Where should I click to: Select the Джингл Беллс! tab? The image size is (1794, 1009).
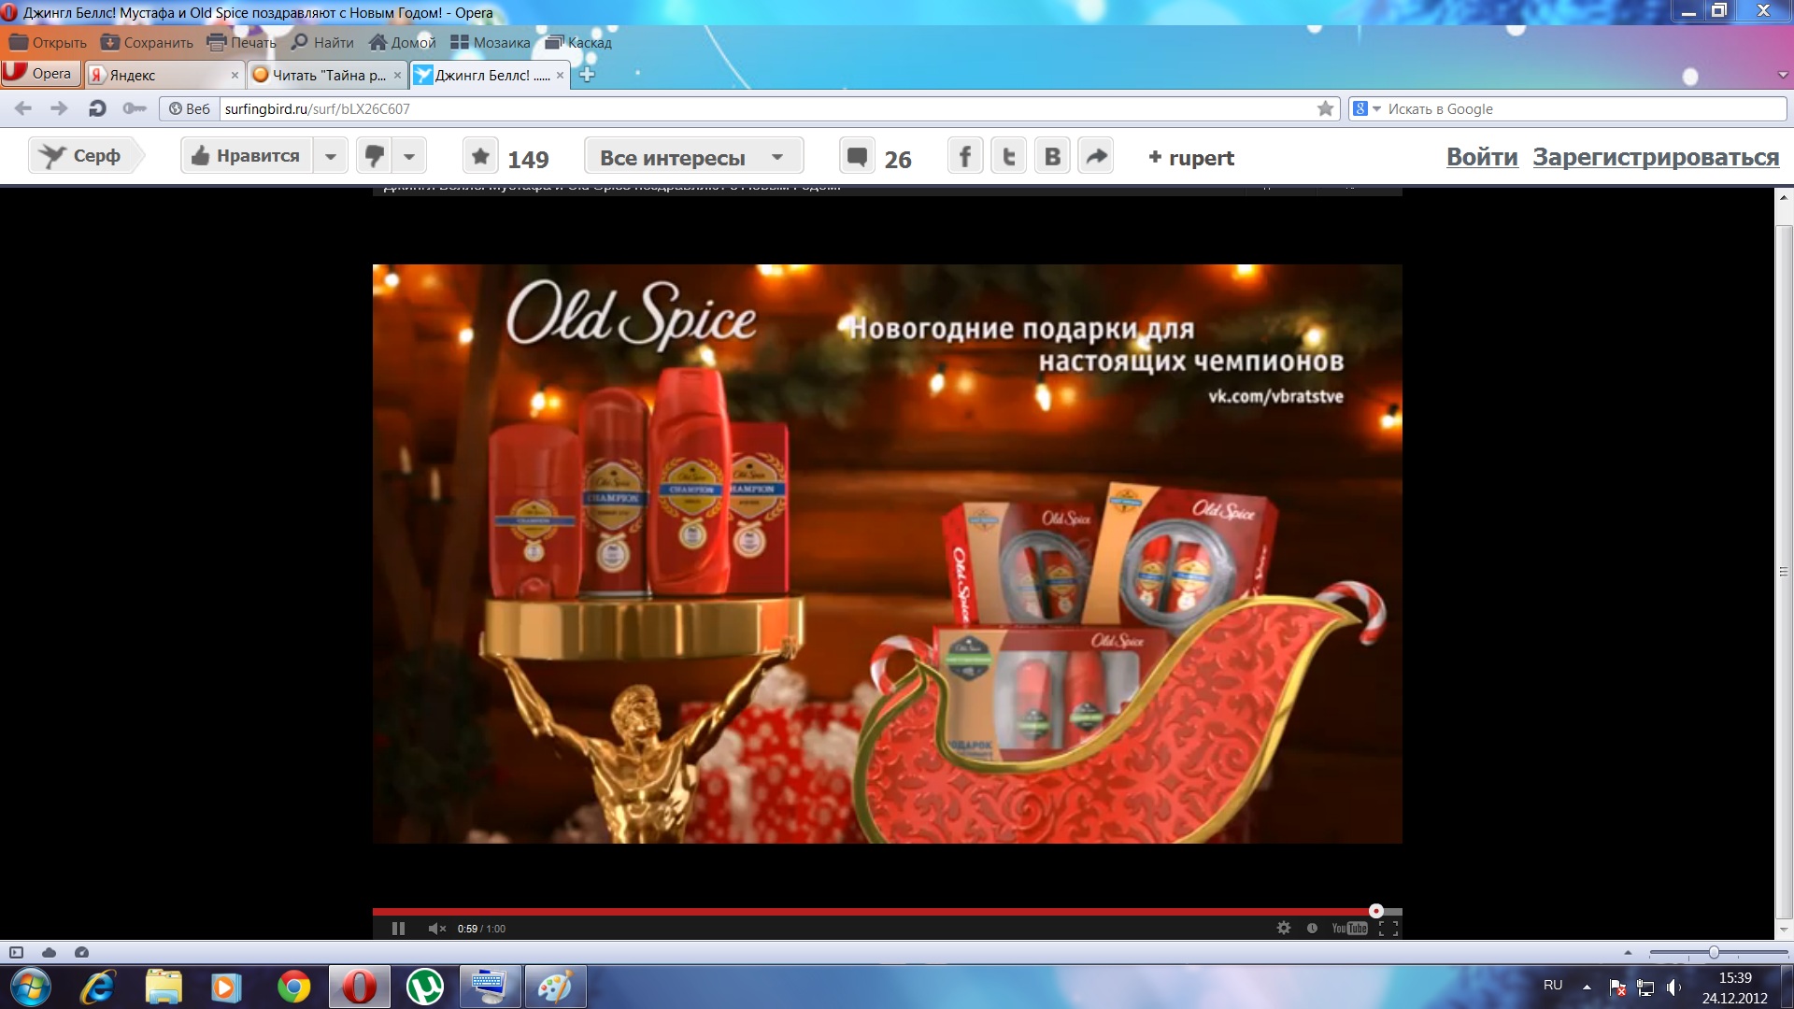(x=490, y=75)
